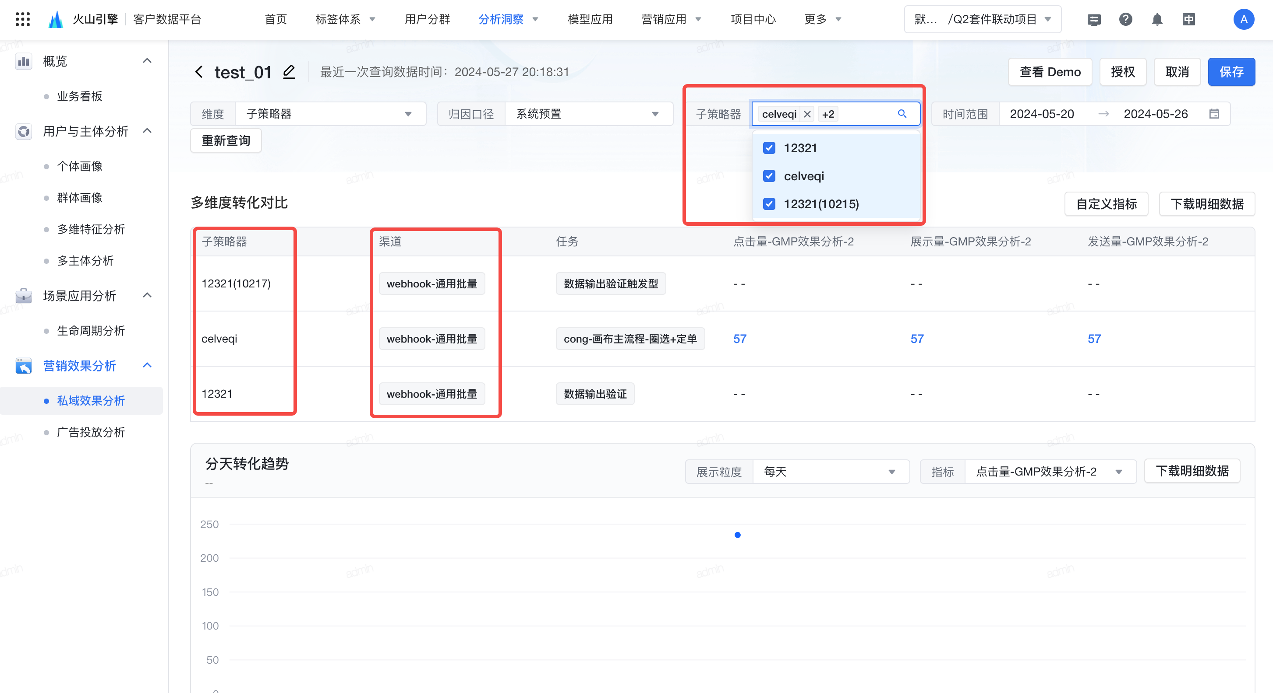
Task: Open the 展示粒度 每天 dropdown
Action: [831, 471]
